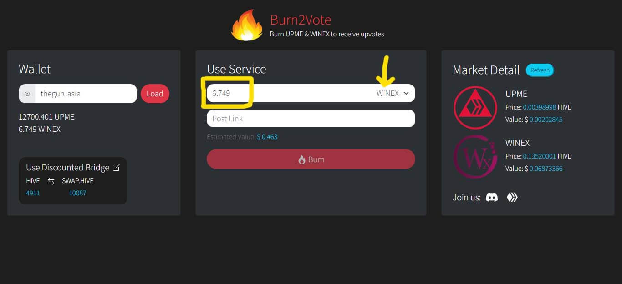The width and height of the screenshot is (622, 284).
Task: Click the HIVE bridge amount 4911
Action: click(x=33, y=193)
